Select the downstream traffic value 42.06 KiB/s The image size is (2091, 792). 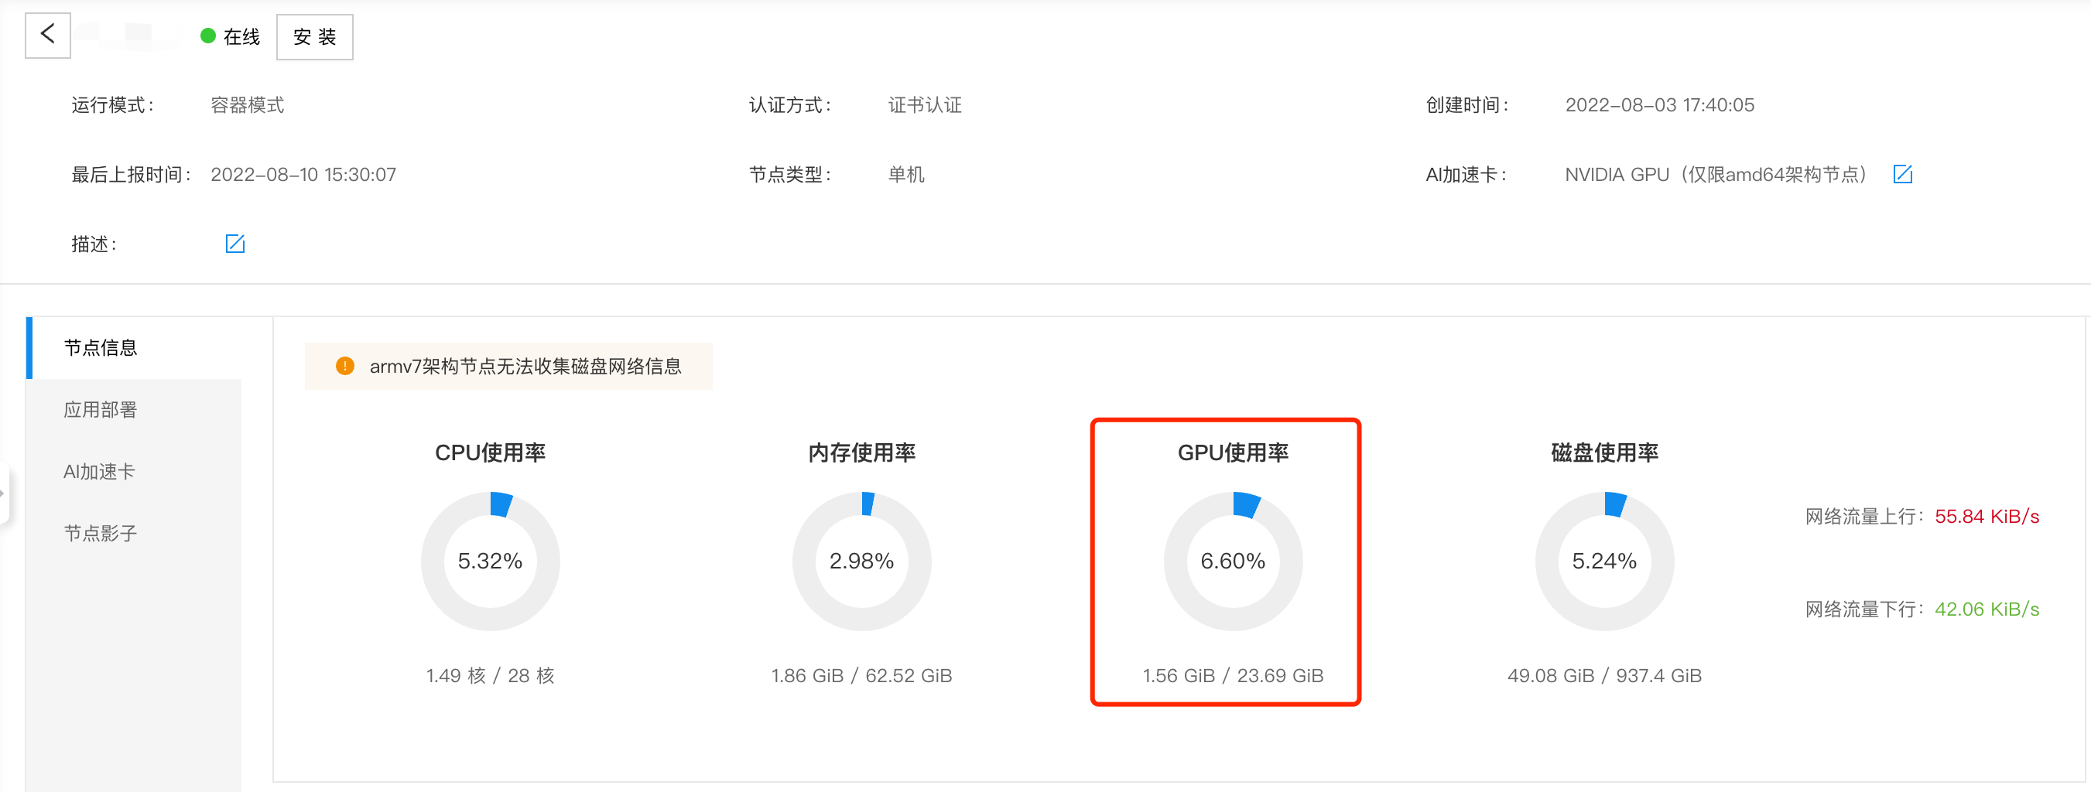(x=1987, y=609)
